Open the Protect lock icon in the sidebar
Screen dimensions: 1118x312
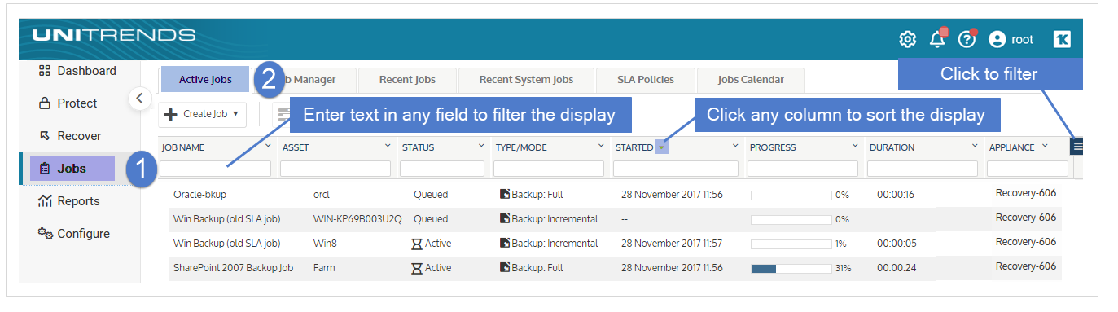[45, 103]
